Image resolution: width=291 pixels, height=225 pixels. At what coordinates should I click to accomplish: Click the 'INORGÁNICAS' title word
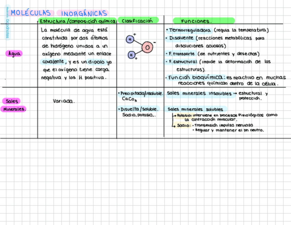tap(84, 13)
